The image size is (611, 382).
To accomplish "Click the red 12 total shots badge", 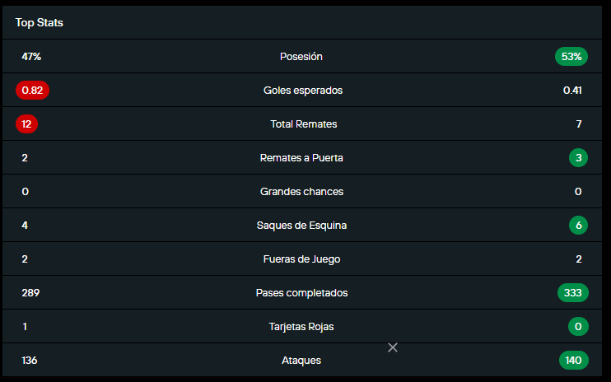I will (x=26, y=124).
